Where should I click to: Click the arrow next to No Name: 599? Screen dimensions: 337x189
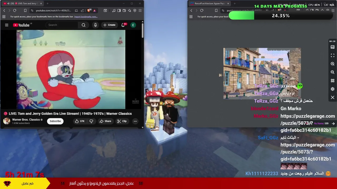click(333, 123)
